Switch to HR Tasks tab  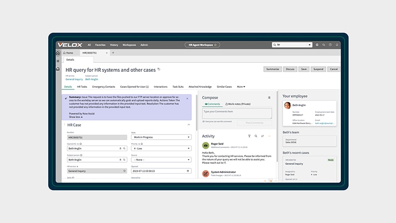[82, 86]
